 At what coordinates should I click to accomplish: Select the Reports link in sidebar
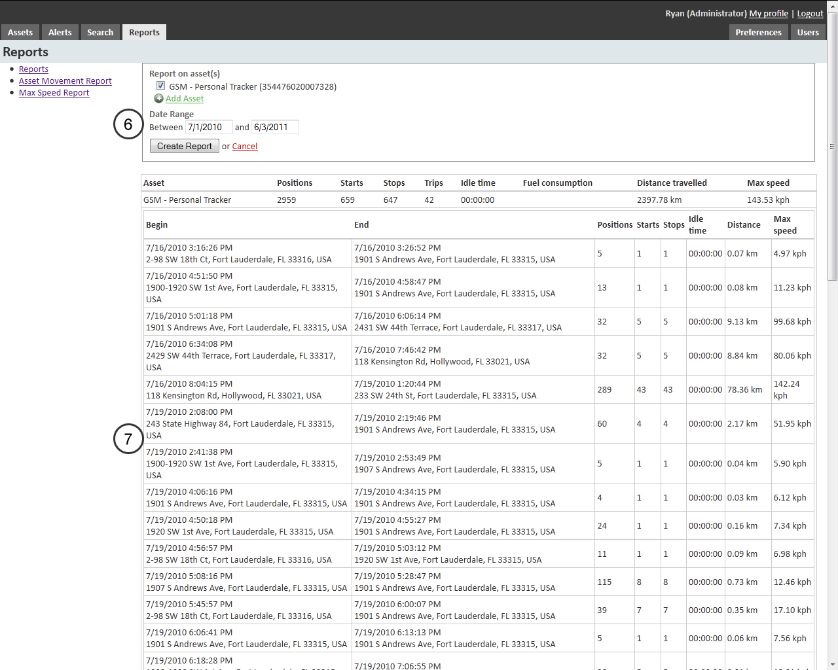click(x=33, y=69)
